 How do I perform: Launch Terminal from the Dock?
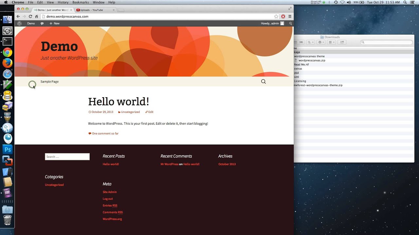(7, 41)
